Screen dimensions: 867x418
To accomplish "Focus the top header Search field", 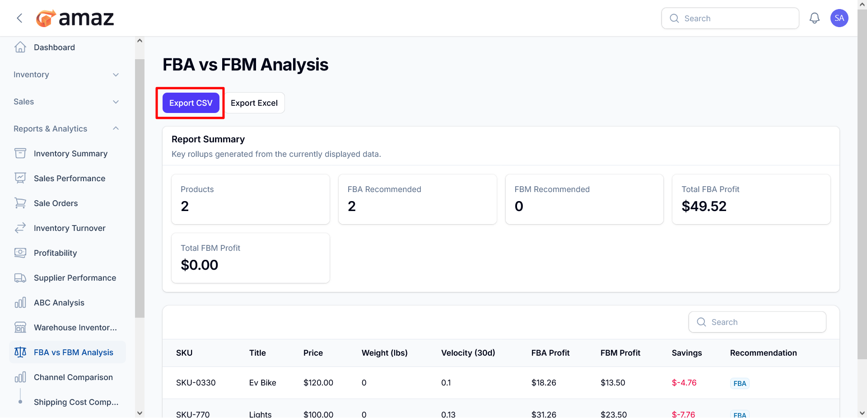I will click(730, 18).
